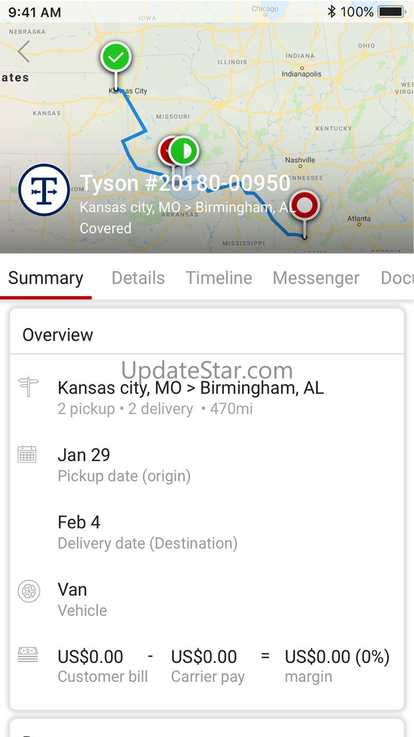Select the red destination pin near Birmingham
Image resolution: width=414 pixels, height=737 pixels.
click(304, 205)
